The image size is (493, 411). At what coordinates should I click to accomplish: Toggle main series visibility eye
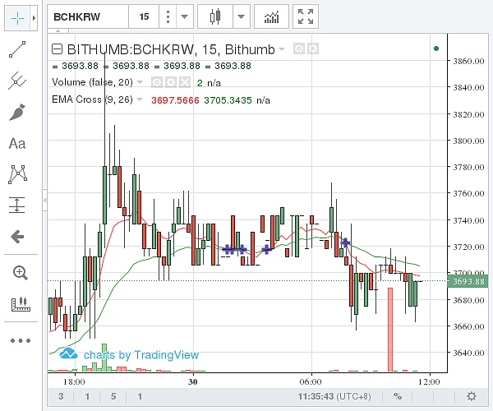(299, 48)
